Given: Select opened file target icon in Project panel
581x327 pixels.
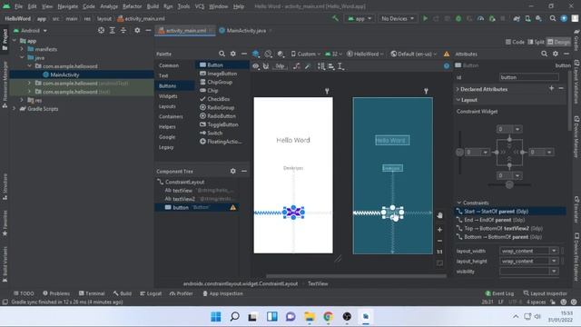Looking at the screenshot, I should 101,30.
